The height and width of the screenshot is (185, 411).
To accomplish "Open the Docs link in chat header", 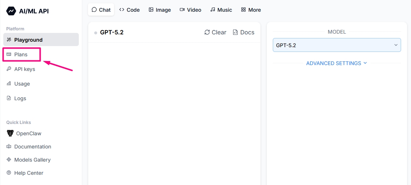I will [x=243, y=32].
